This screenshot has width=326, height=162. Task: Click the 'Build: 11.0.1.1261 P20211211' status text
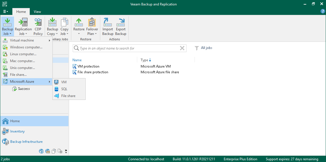coord(194,159)
